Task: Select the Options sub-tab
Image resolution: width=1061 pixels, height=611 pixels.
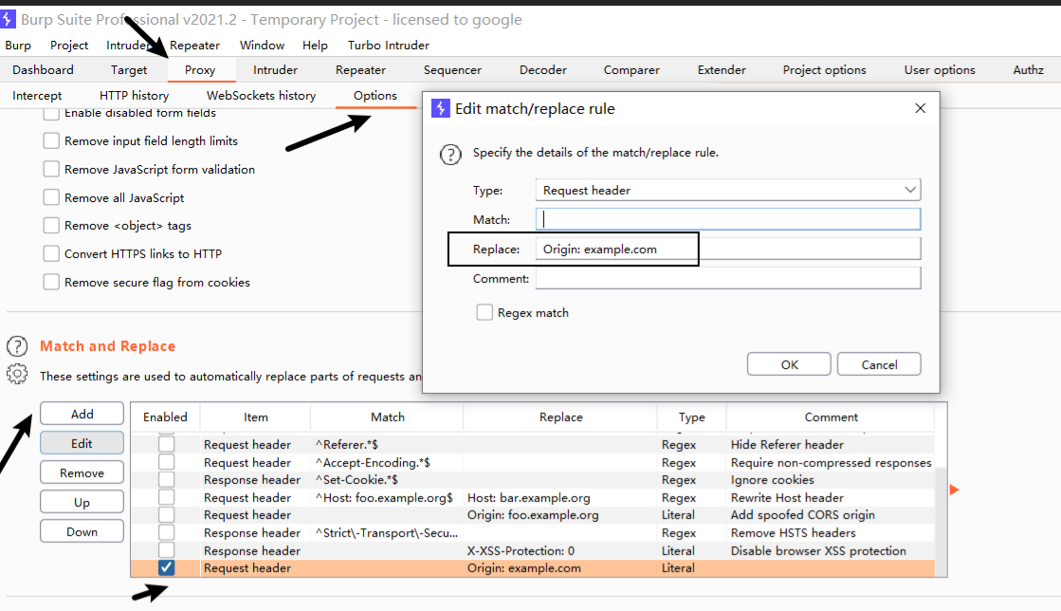Action: coord(375,96)
